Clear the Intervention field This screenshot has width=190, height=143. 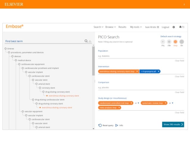pyautogui.click(x=179, y=76)
